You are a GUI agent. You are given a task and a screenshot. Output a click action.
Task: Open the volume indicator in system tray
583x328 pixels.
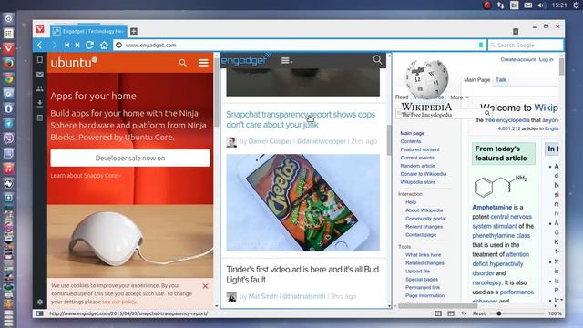click(542, 5)
